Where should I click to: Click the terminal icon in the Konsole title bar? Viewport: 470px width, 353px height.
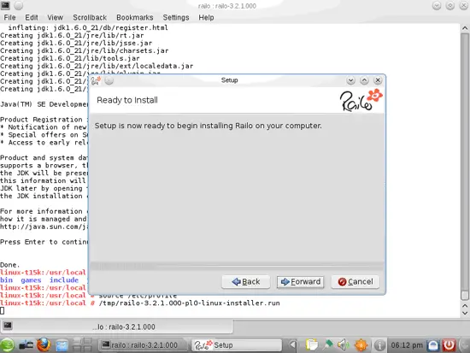point(5,5)
